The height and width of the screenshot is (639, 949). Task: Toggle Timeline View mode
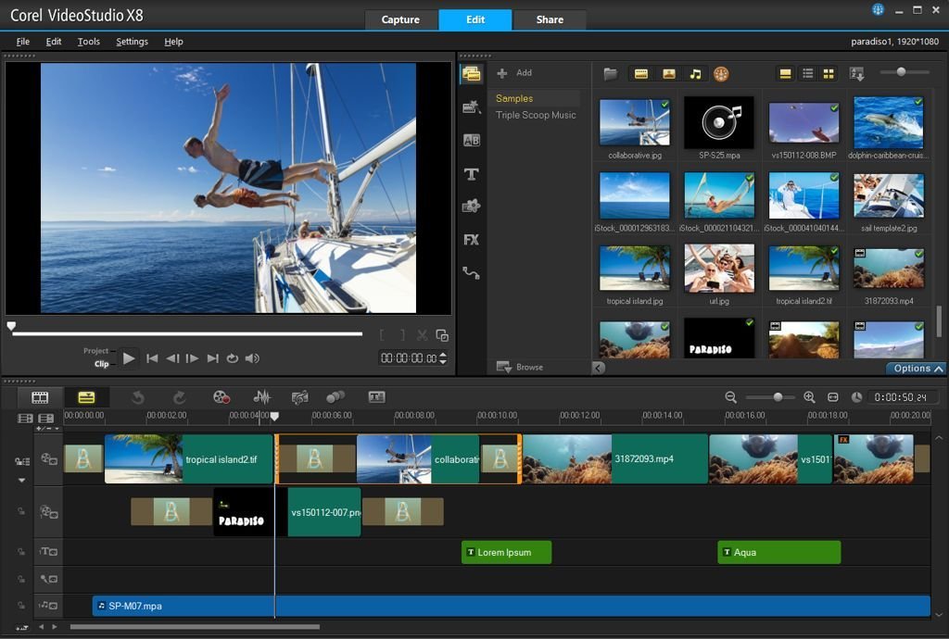[x=88, y=396]
